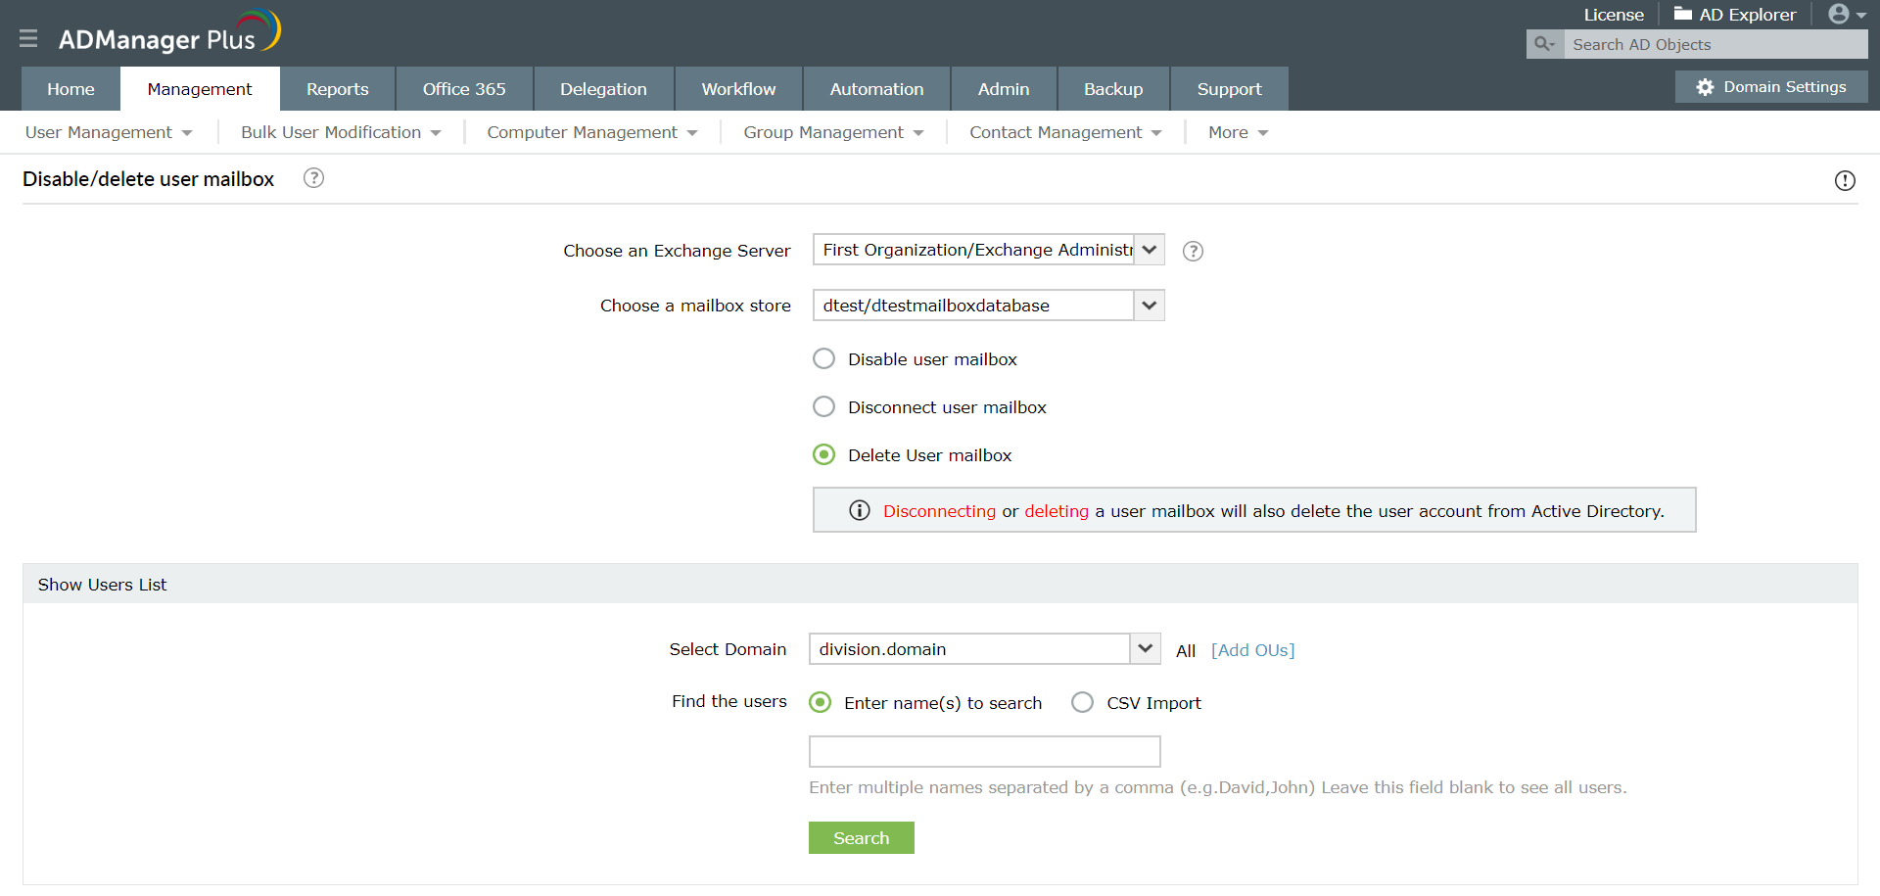This screenshot has height=896, width=1880.
Task: Expand the Group Management menu
Action: click(x=831, y=132)
